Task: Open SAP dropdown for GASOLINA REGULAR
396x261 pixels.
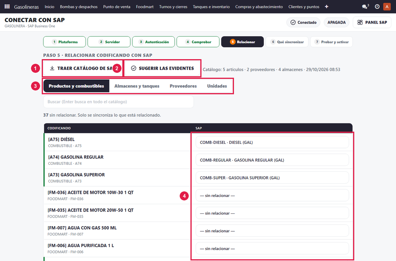Action: click(272, 160)
